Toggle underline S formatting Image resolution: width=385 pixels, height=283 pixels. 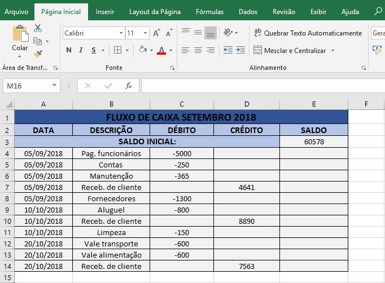[x=93, y=50]
